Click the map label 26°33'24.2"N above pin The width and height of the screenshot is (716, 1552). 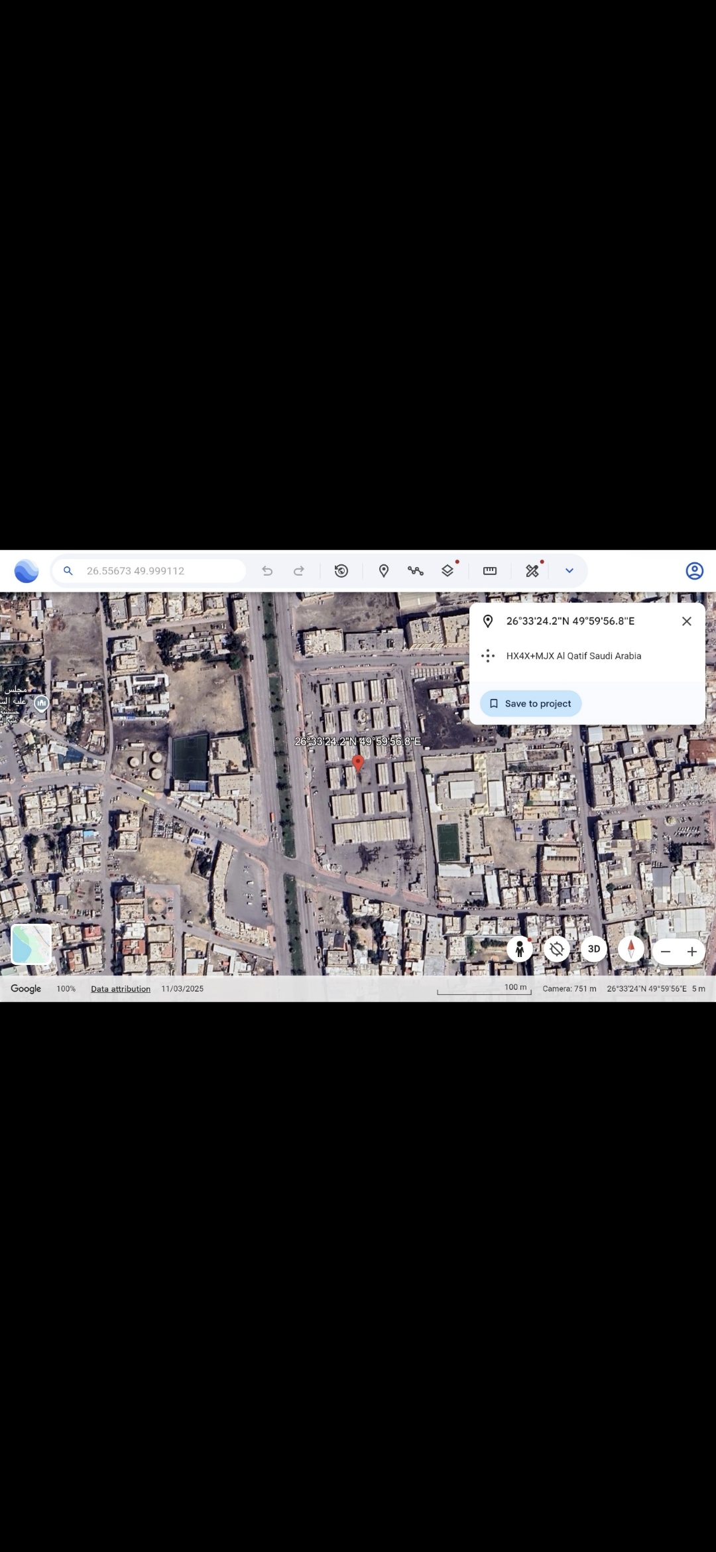pyautogui.click(x=358, y=742)
